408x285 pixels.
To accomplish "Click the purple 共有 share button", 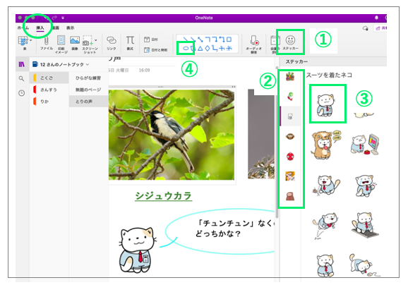I will coord(380,28).
